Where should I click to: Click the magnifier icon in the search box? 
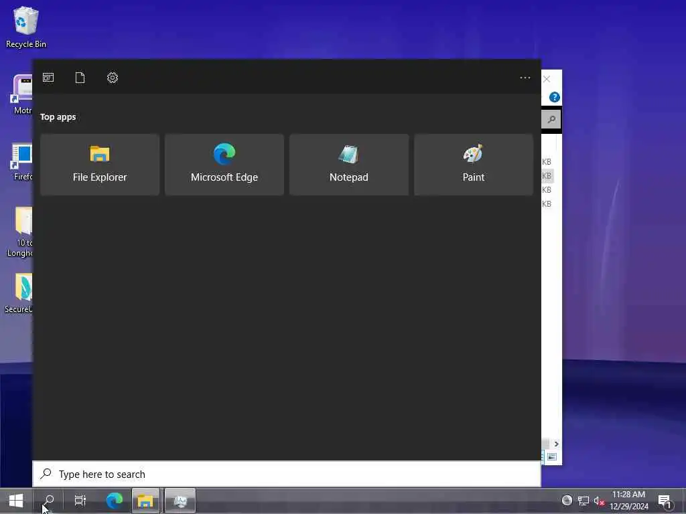[x=46, y=473]
